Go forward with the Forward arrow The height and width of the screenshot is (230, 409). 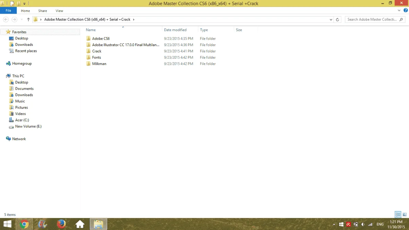(14, 19)
